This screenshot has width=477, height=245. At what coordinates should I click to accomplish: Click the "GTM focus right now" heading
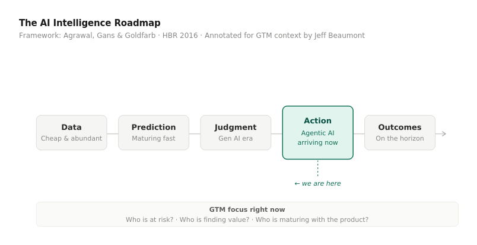(x=247, y=210)
